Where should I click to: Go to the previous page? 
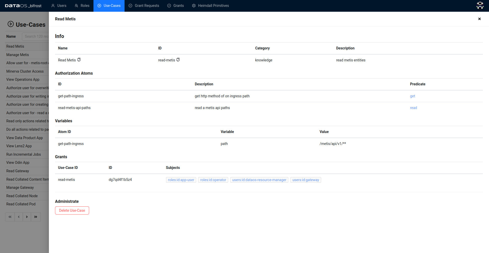point(19,217)
